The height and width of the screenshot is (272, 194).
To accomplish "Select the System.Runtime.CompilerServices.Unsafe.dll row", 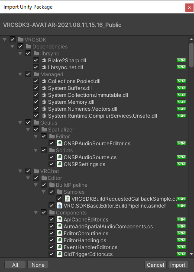I will tap(94, 116).
